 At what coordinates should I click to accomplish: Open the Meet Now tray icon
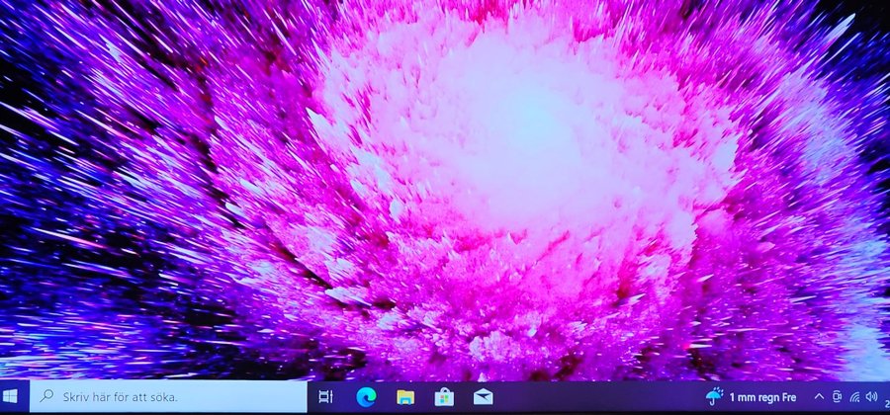point(837,397)
